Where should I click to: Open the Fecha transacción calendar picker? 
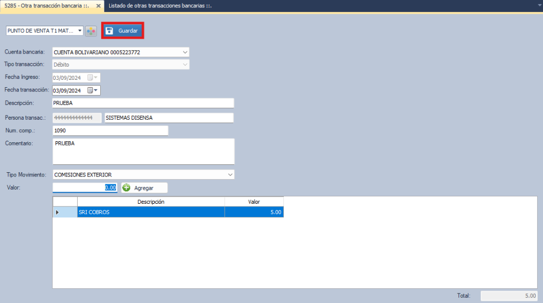tap(93, 90)
